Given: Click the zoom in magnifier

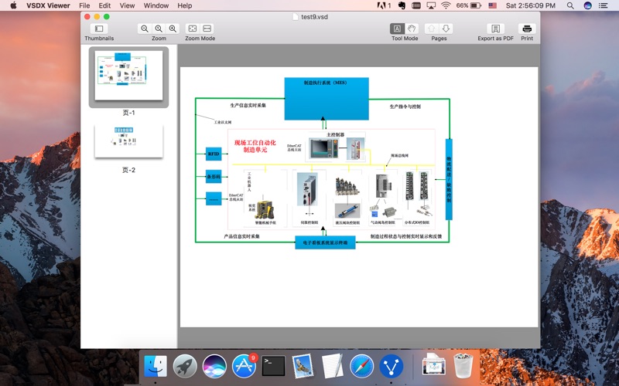Looking at the screenshot, I should [x=173, y=29].
